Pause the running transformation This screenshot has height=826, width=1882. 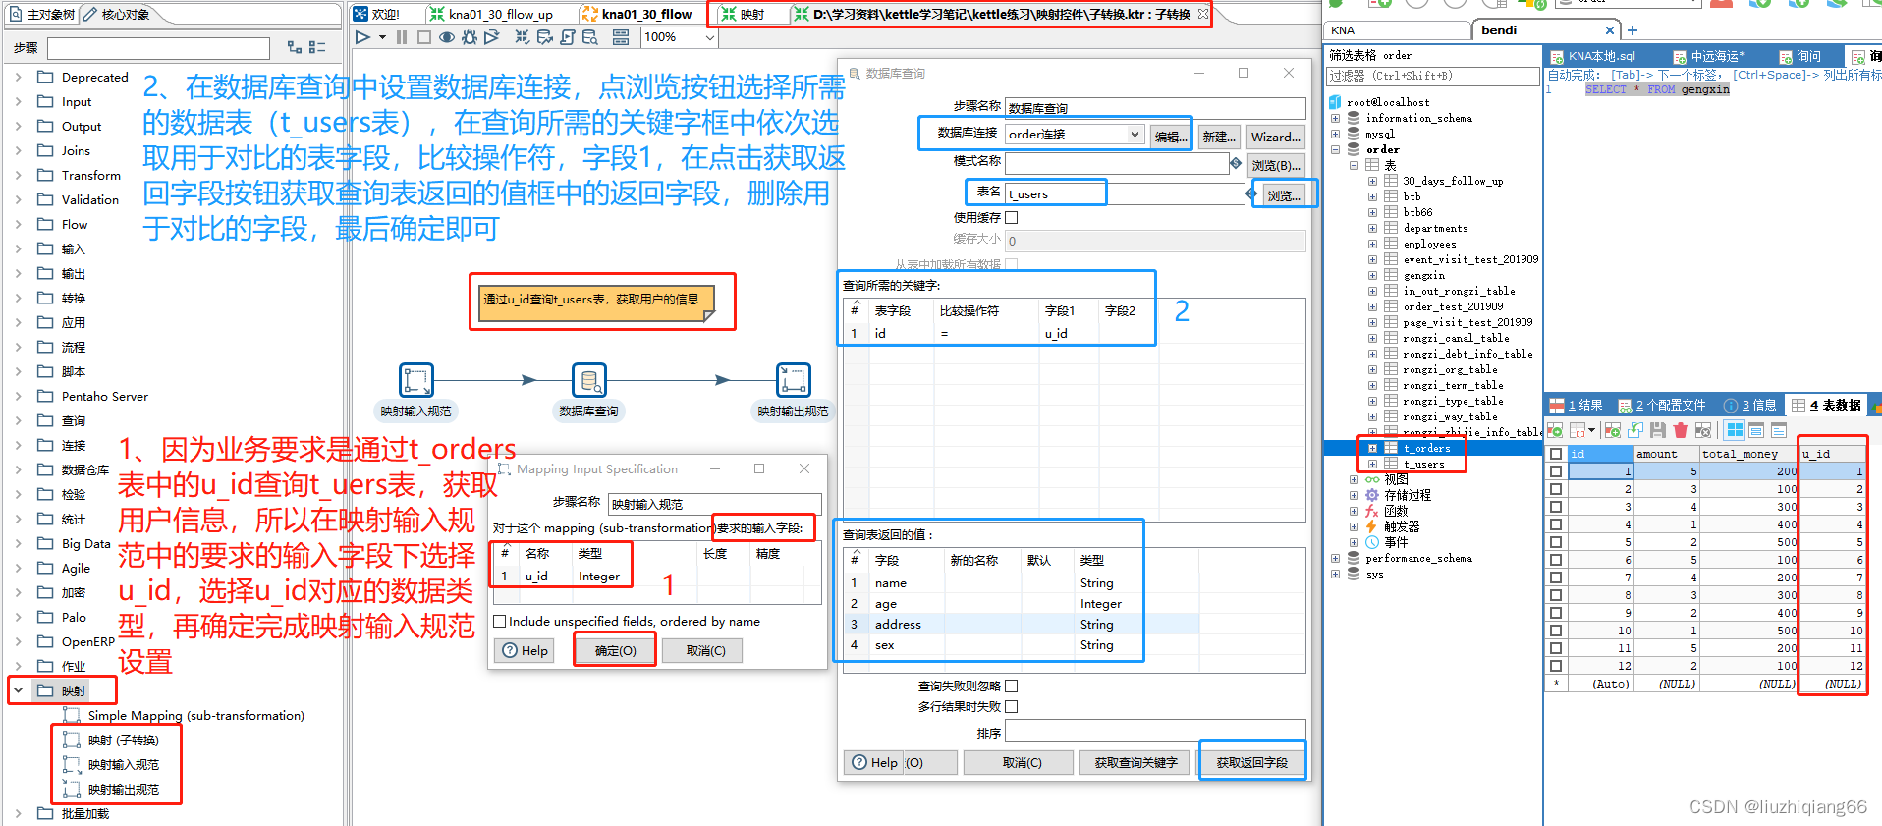point(402,37)
